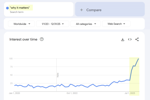Image resolution: width=150 pixels, height=100 pixels.
Task: Open the Web Search type dropdown
Action: 116,24
